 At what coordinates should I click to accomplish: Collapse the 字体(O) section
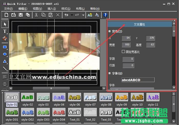pyautogui.click(x=110, y=73)
